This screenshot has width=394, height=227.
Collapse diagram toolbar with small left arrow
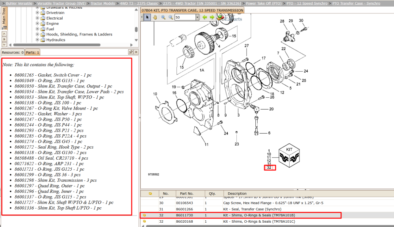(x=142, y=17)
